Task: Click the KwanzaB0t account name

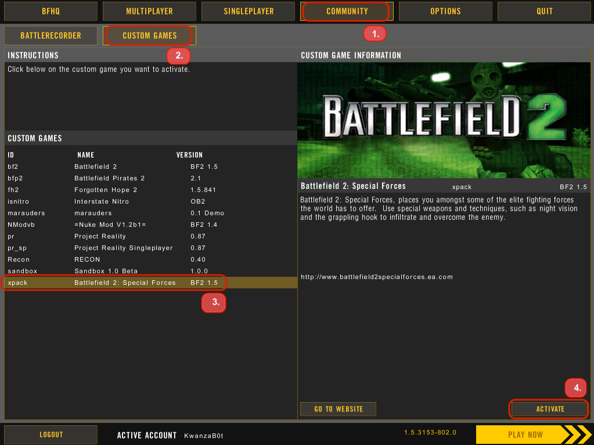Action: click(x=203, y=436)
